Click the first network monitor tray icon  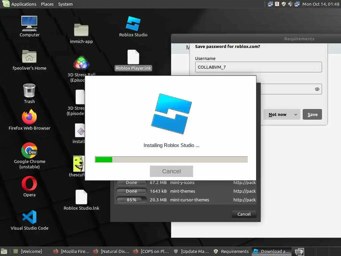[x=270, y=4]
